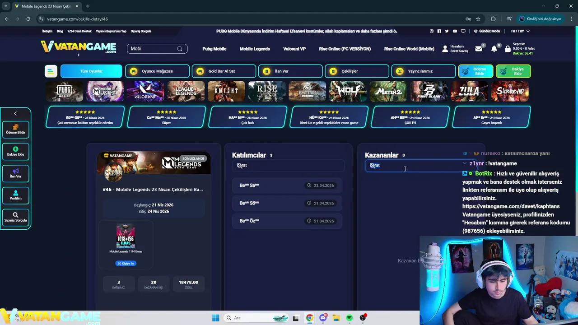Open Mobile Legends menu item
The image size is (578, 325).
pyautogui.click(x=255, y=49)
